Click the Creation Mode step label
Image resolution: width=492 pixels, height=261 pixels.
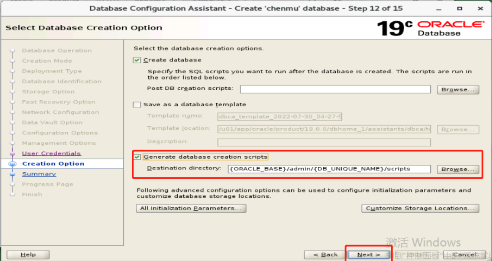coord(47,61)
